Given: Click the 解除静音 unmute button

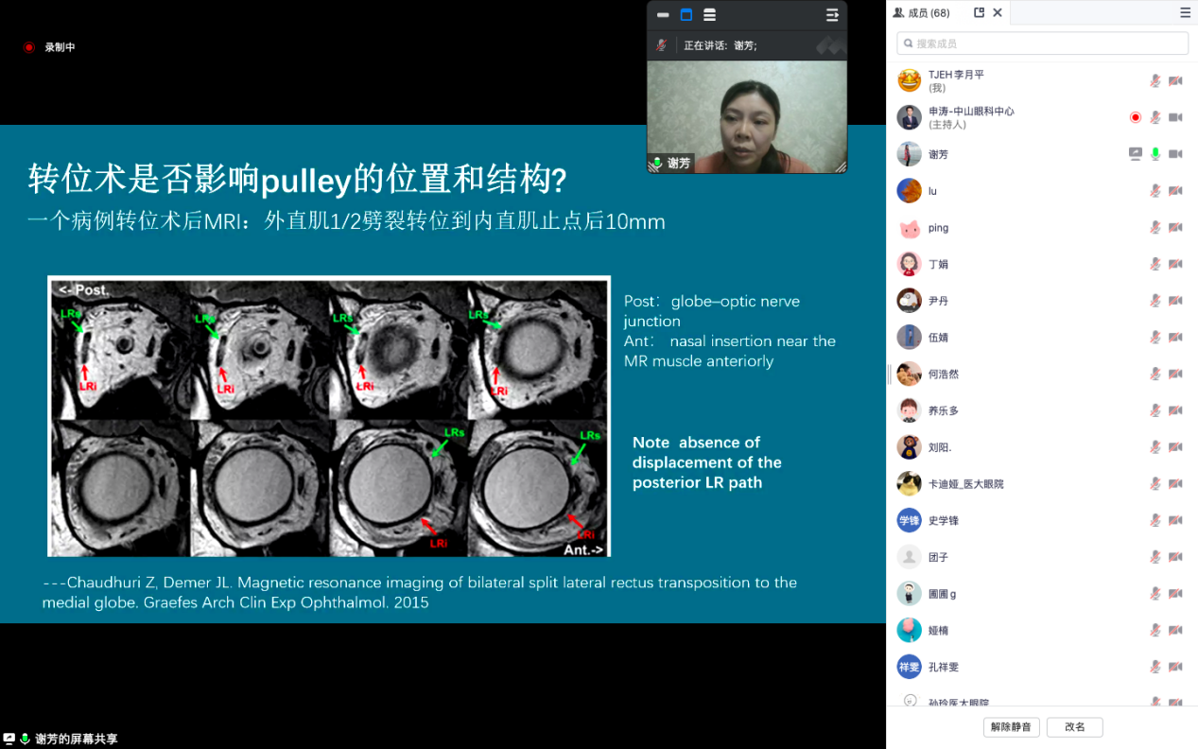Looking at the screenshot, I should [1012, 727].
